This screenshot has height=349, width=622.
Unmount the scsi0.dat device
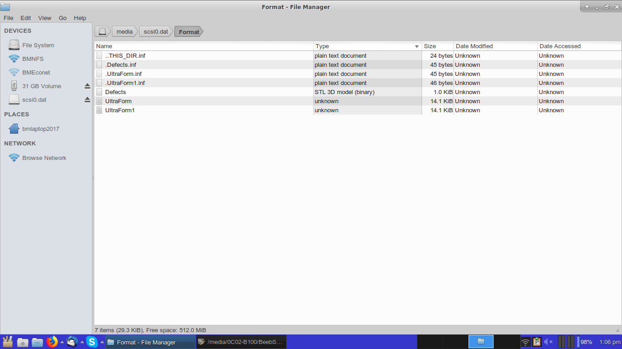point(87,100)
